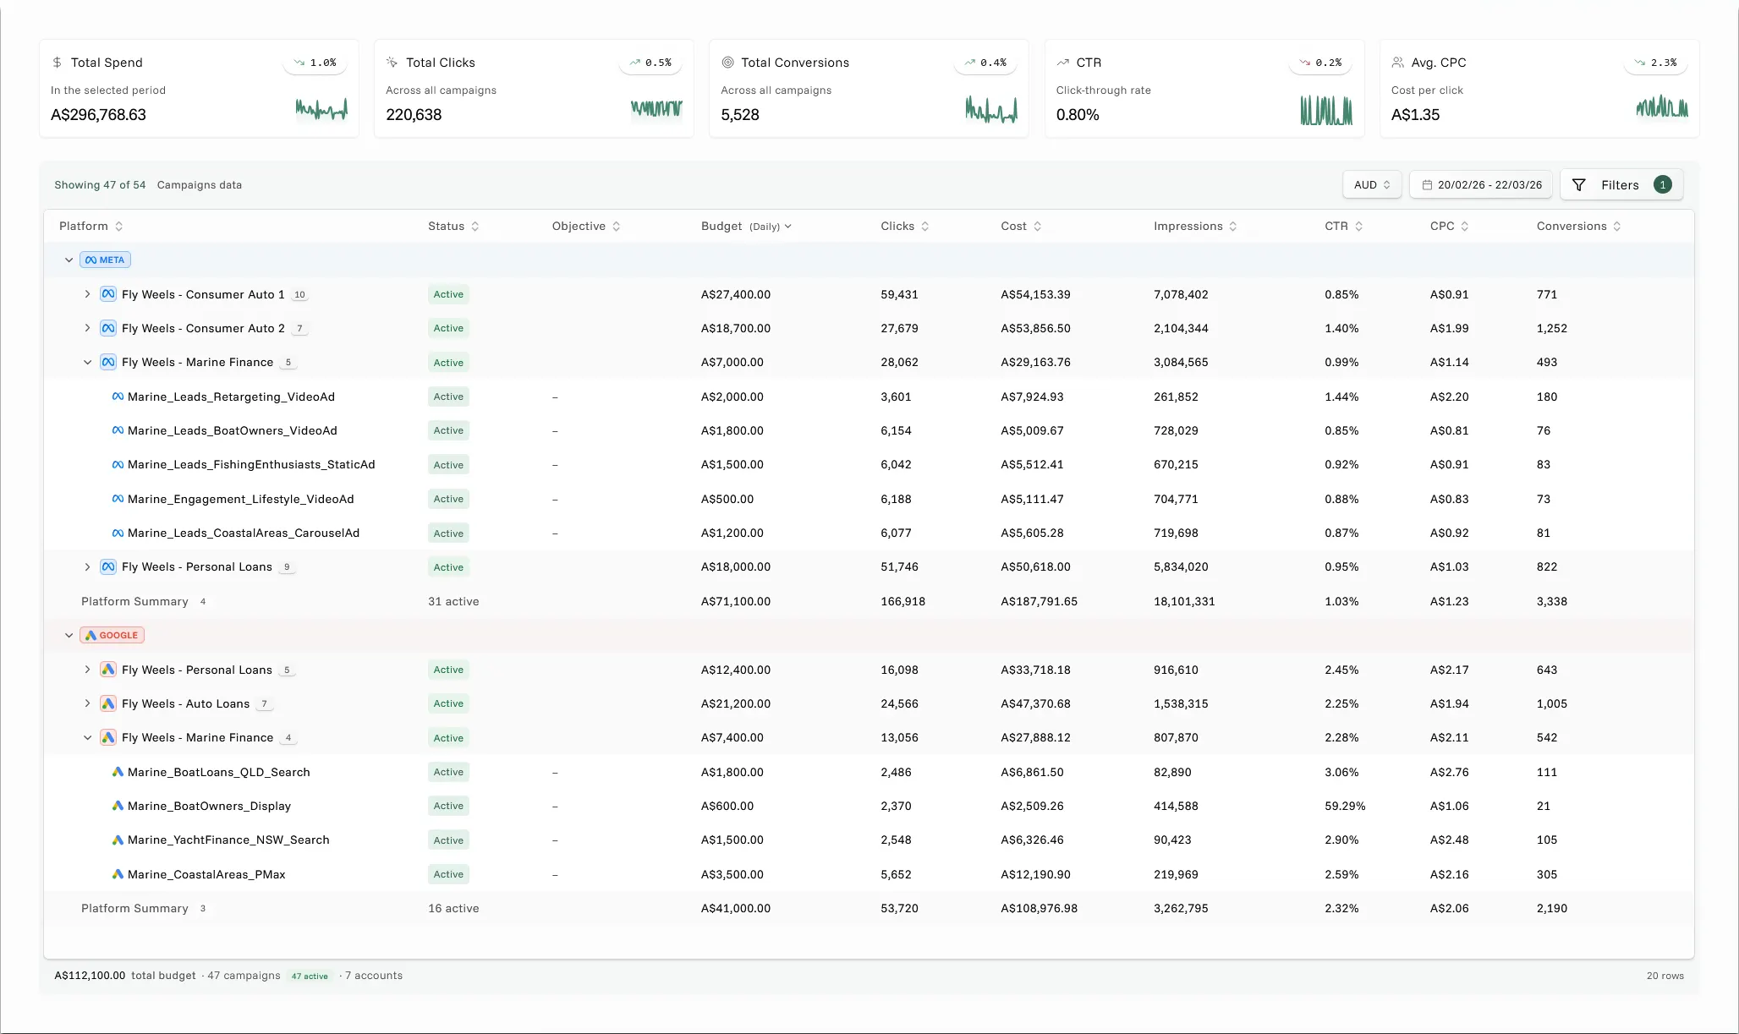Open Marine_Engagement_Lifestyle_VideoAd campaign
This screenshot has height=1034, width=1739.
[240, 499]
